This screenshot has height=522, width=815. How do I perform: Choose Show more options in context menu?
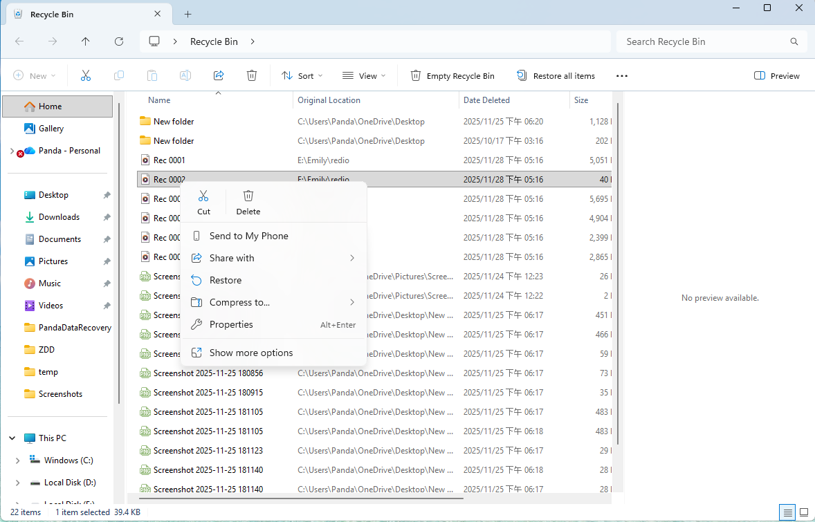(x=251, y=353)
